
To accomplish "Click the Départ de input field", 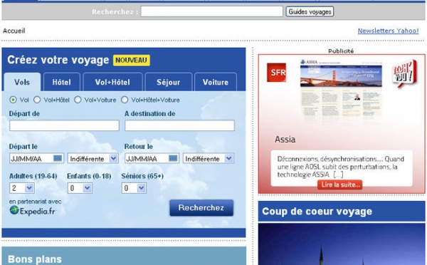I will (64, 125).
